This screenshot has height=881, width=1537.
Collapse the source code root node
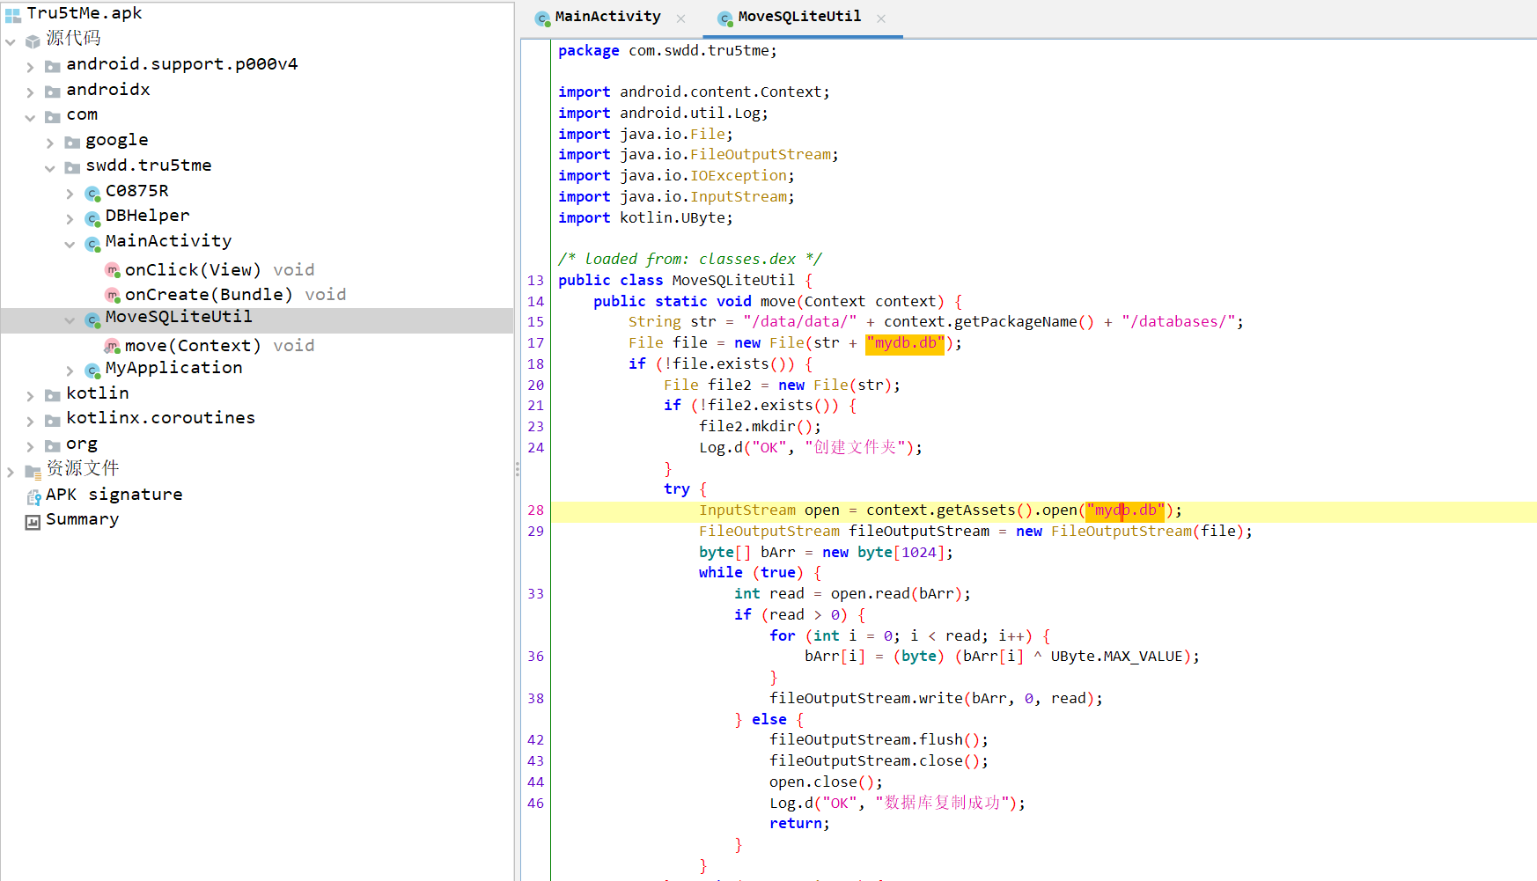coord(11,41)
